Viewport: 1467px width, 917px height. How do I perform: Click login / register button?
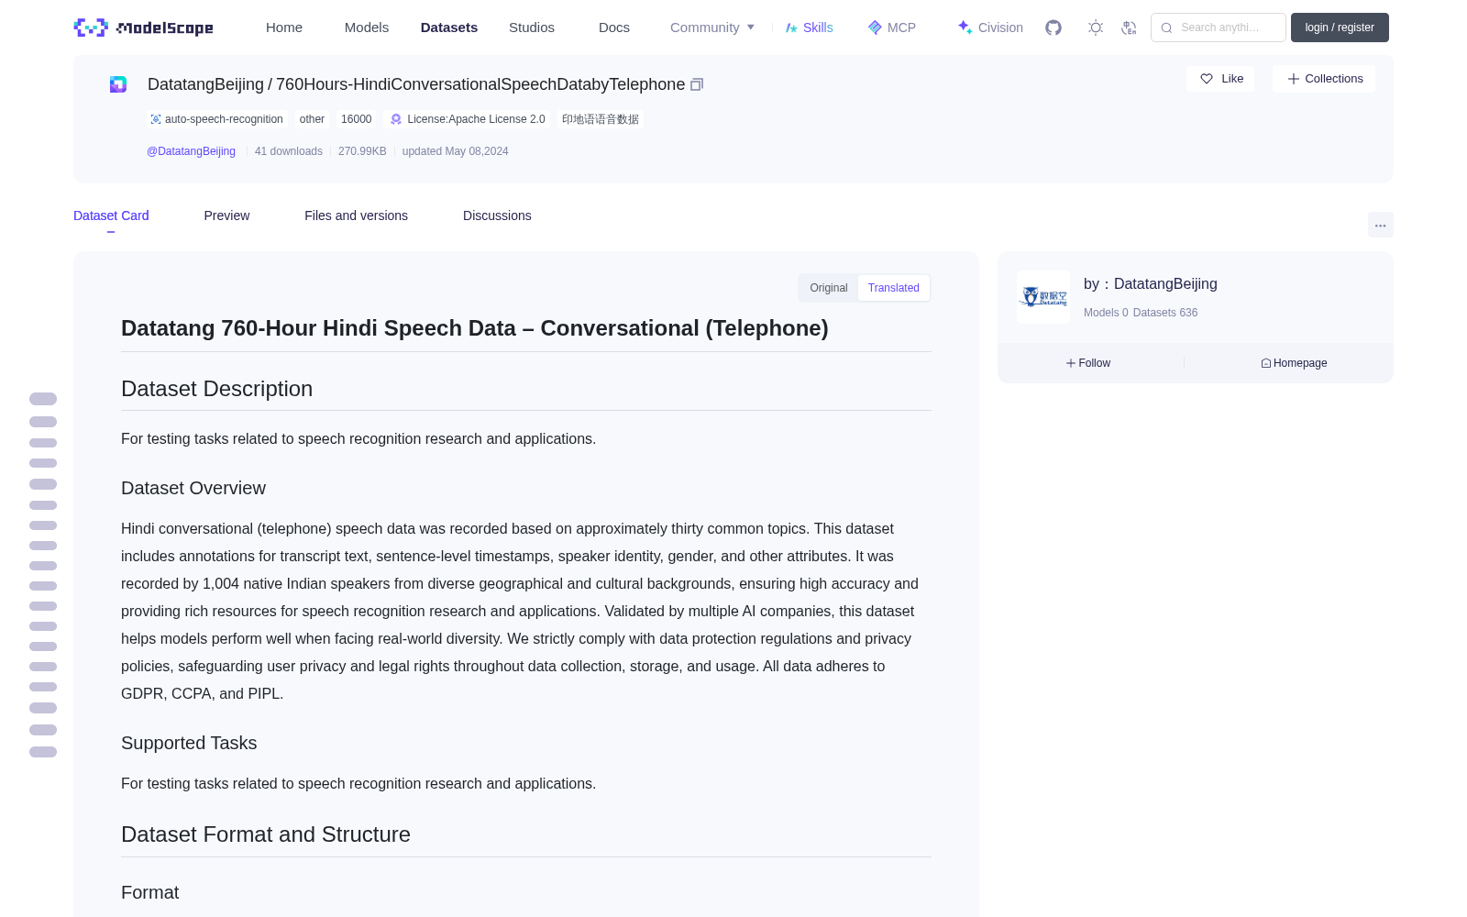click(x=1340, y=28)
